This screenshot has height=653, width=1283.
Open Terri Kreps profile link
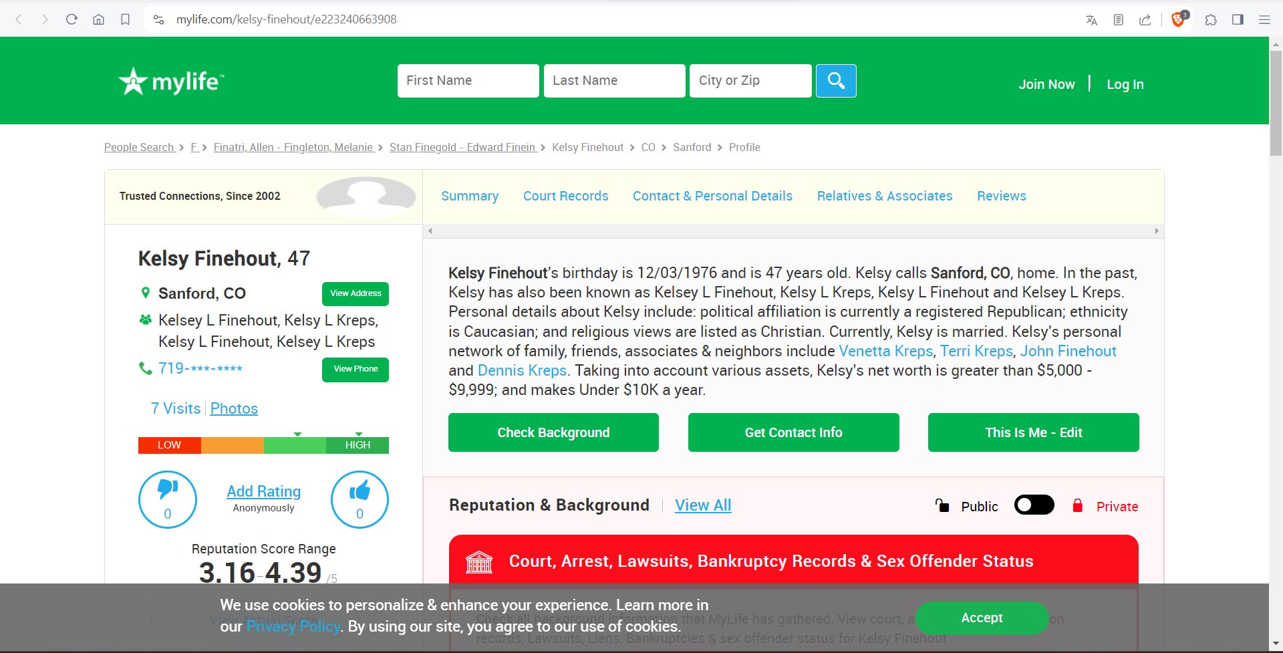click(x=976, y=351)
